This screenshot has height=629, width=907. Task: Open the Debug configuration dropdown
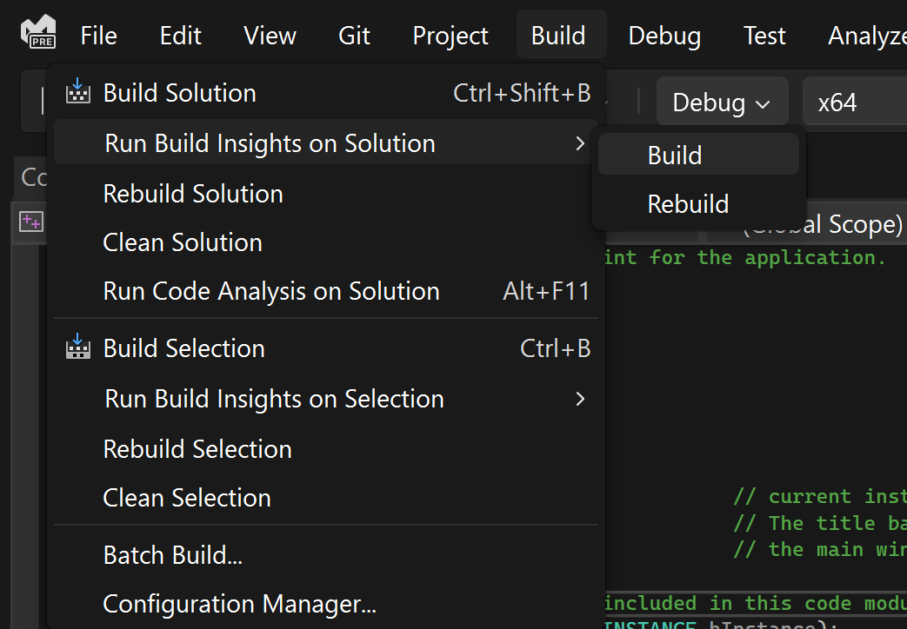722,103
